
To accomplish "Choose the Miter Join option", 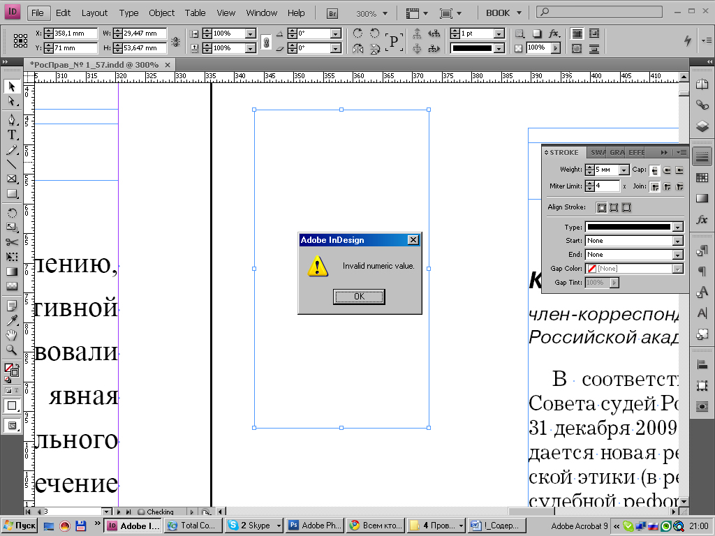I will point(655,186).
